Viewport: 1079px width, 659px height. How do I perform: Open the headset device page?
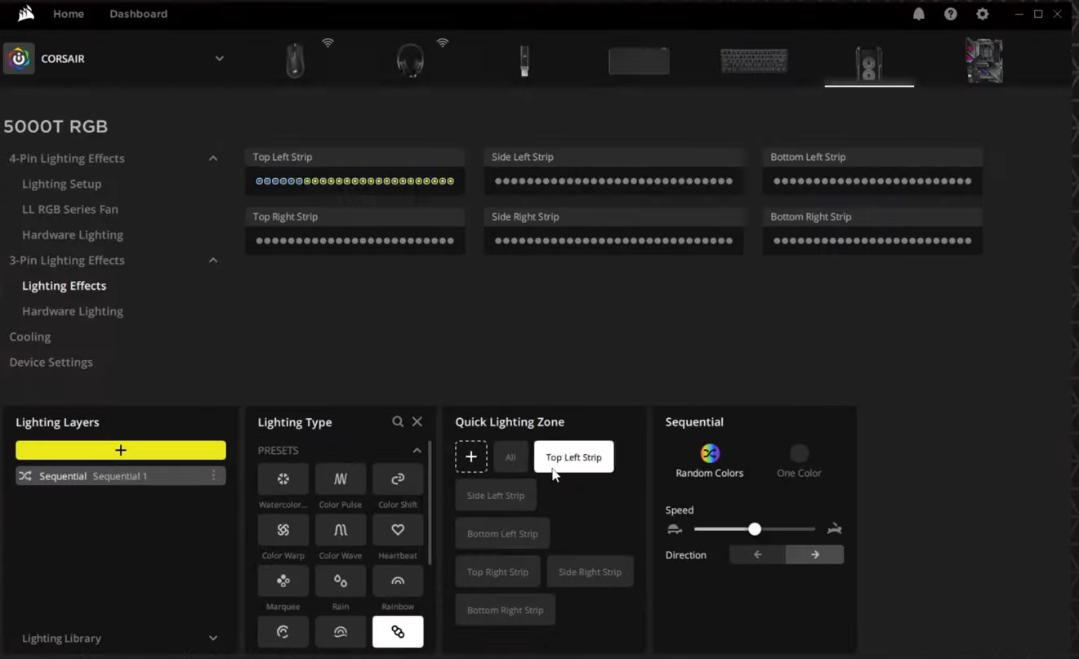(x=410, y=60)
